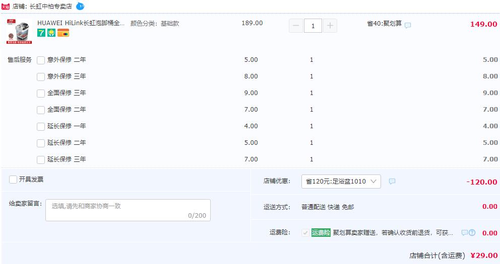This screenshot has height=264, width=500.
Task: Click the 省40:聚划算 promotion text
Action: click(384, 24)
